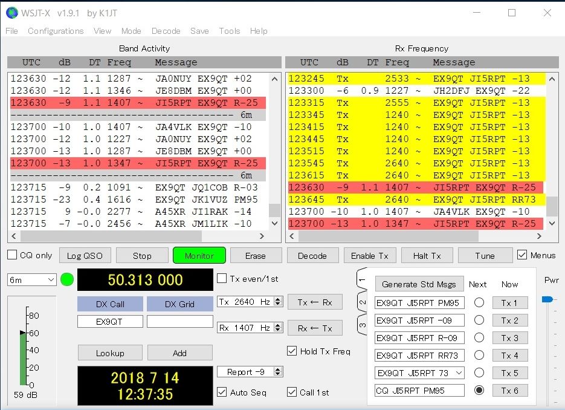Click Rx Frequency vertical scrollbar up arrow

pos(552,79)
